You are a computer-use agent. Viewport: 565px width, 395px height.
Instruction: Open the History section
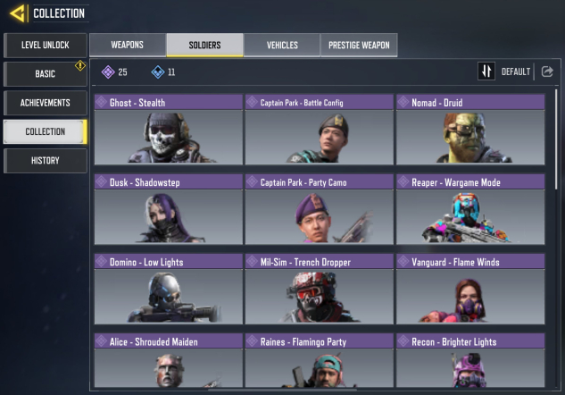46,161
